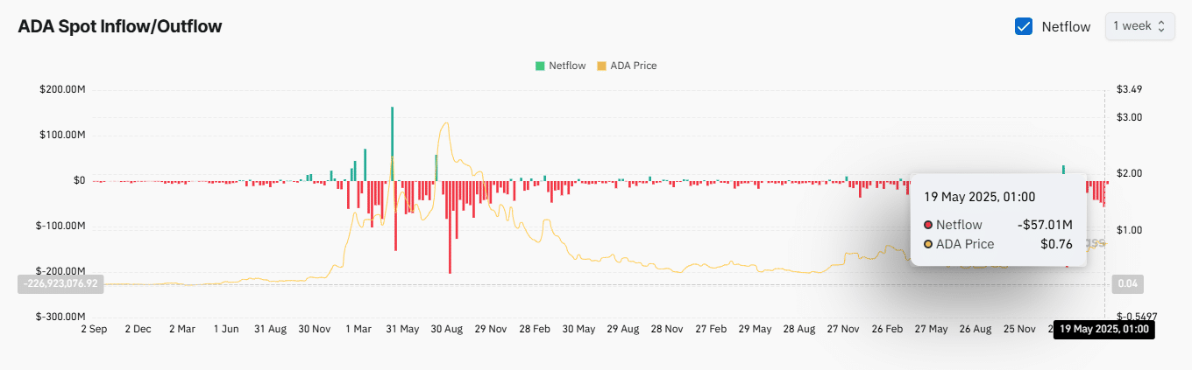Click the green Netflow legend swatch
This screenshot has width=1192, height=370.
point(541,66)
